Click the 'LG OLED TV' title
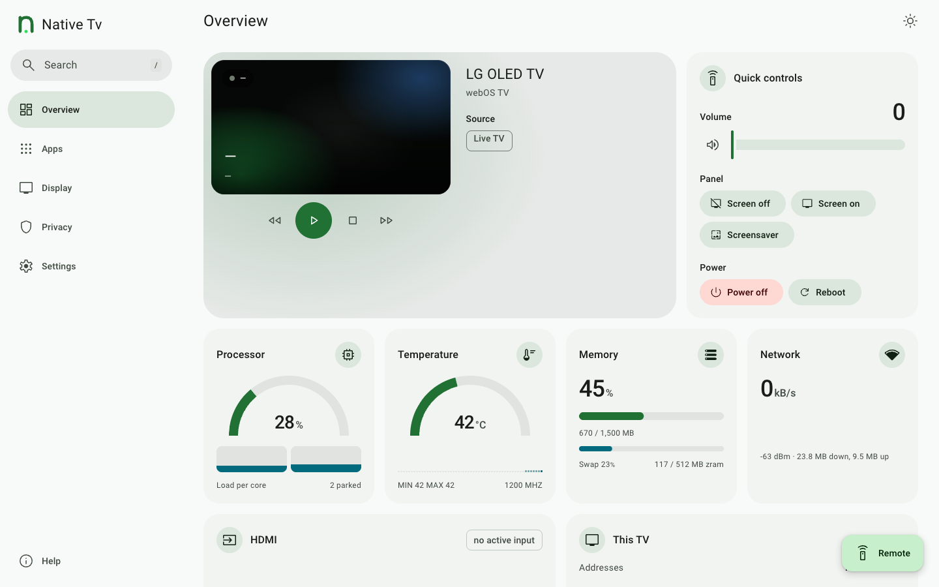939x587 pixels. coord(505,74)
